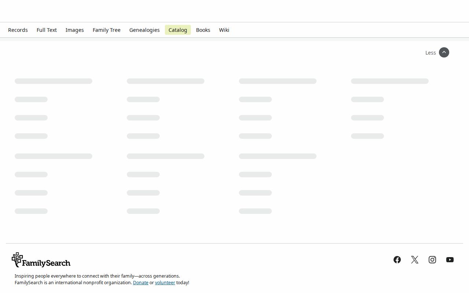Open the Instagram social icon
Screen dimensions: 469x293
pos(432,260)
